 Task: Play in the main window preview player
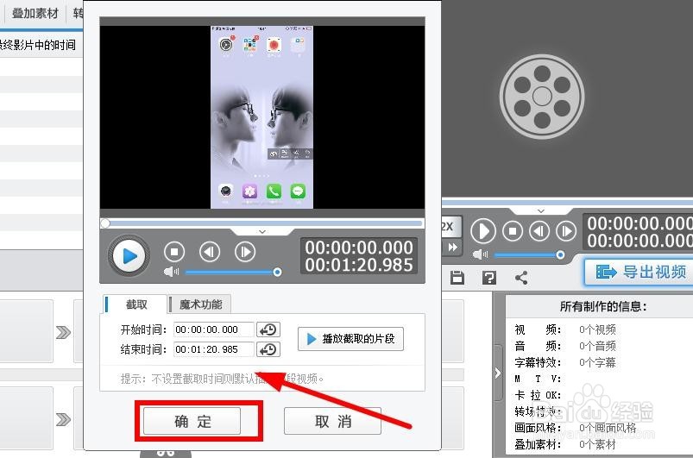click(x=482, y=231)
